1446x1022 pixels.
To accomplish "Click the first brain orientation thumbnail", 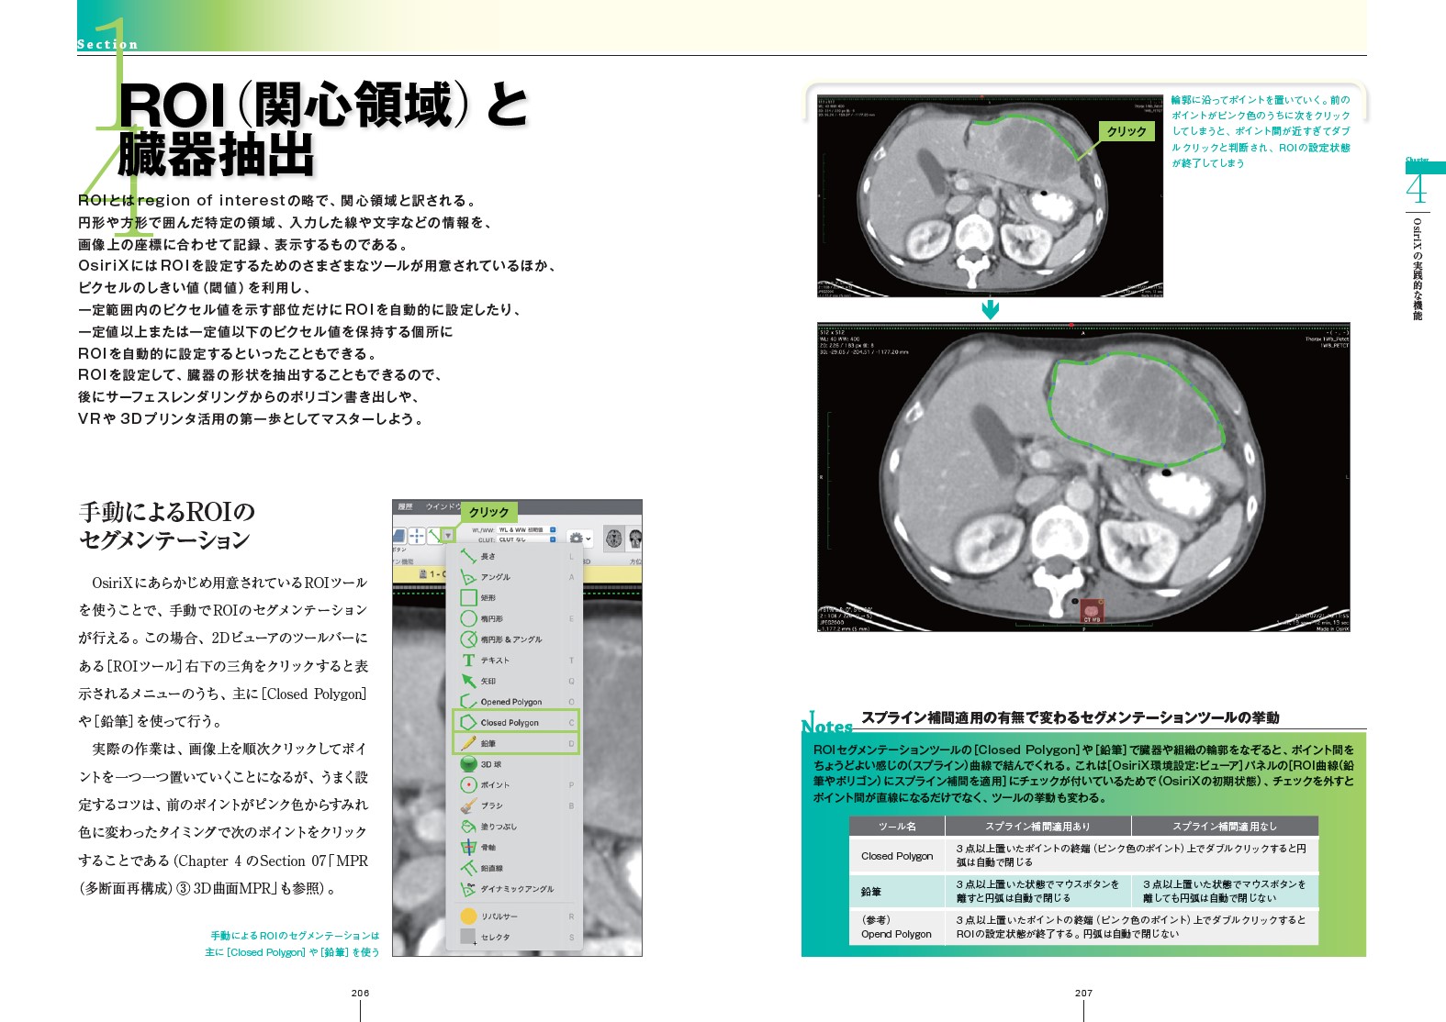I will coord(614,539).
